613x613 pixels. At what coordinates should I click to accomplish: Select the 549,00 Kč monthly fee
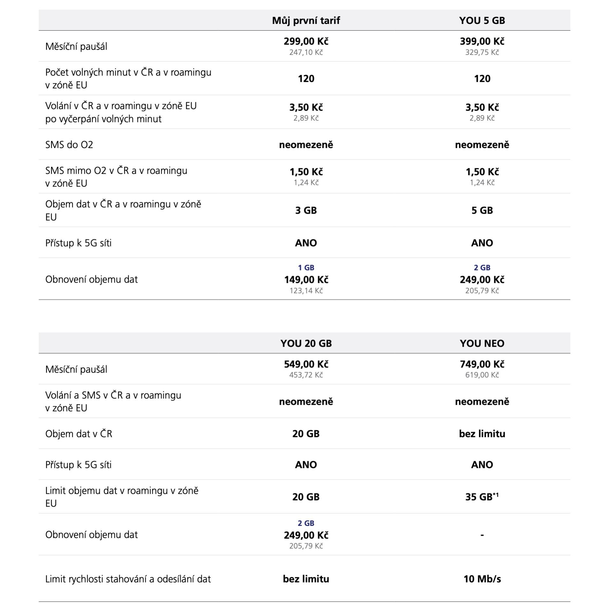[x=306, y=364]
